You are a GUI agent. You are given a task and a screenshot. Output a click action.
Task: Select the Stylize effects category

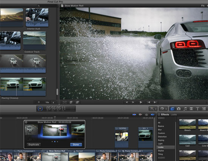(x=161, y=151)
